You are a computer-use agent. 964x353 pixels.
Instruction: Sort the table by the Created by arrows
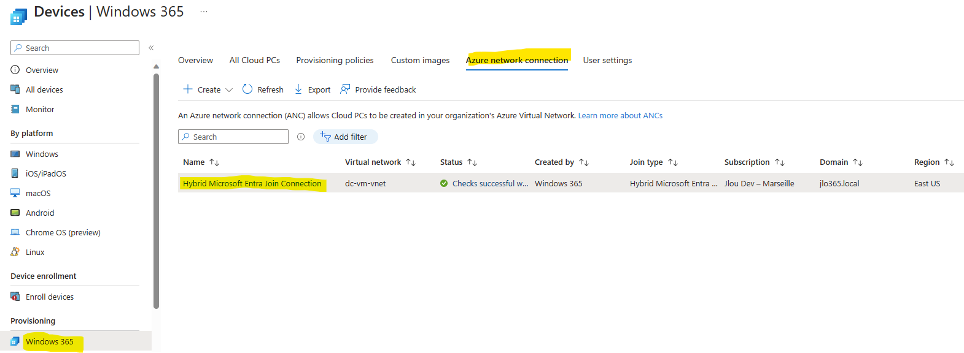[584, 162]
